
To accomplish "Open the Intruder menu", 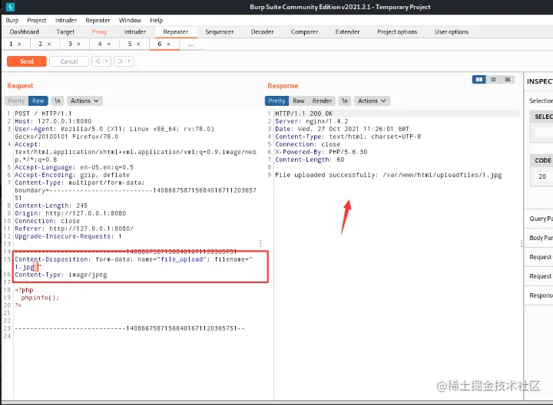I will point(66,21).
